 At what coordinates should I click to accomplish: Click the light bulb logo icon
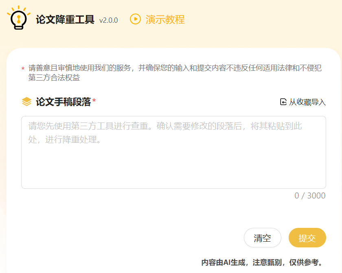pyautogui.click(x=19, y=18)
